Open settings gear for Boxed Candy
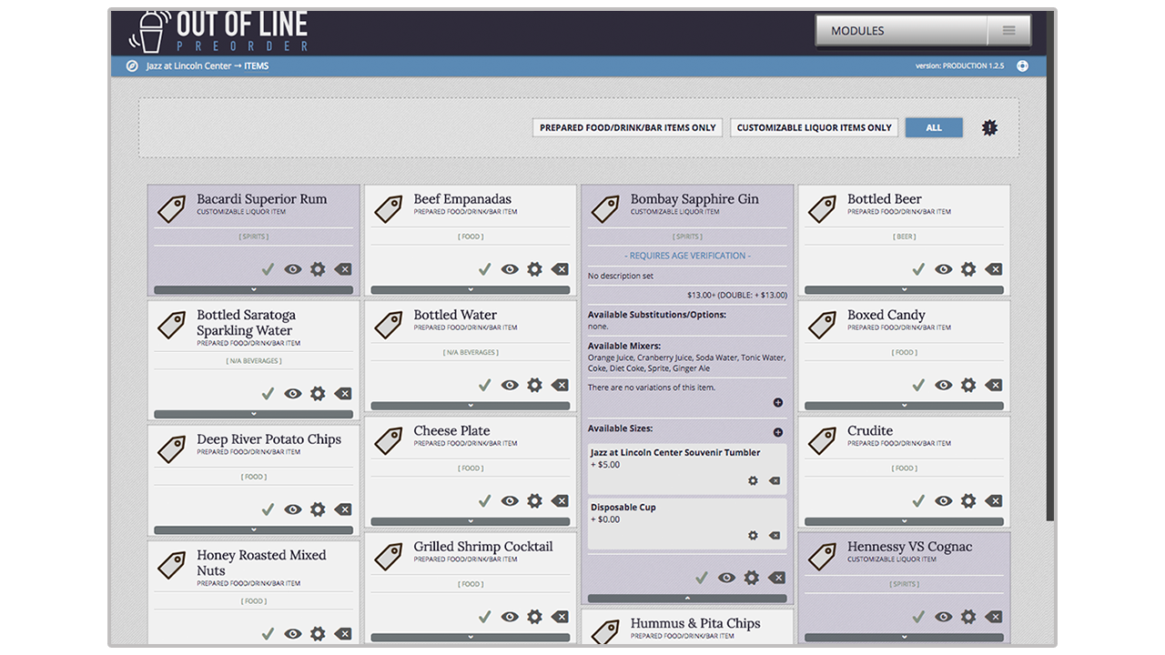The height and width of the screenshot is (655, 1165). (968, 385)
